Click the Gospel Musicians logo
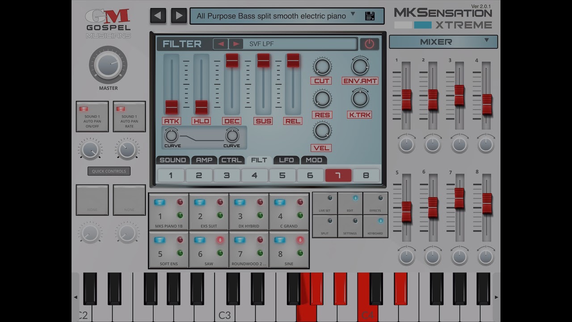Screen dimensions: 572x322 [108, 23]
